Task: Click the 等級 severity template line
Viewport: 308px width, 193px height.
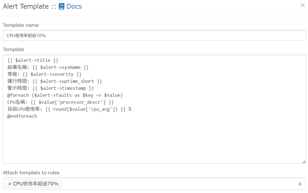Action: tap(44, 74)
